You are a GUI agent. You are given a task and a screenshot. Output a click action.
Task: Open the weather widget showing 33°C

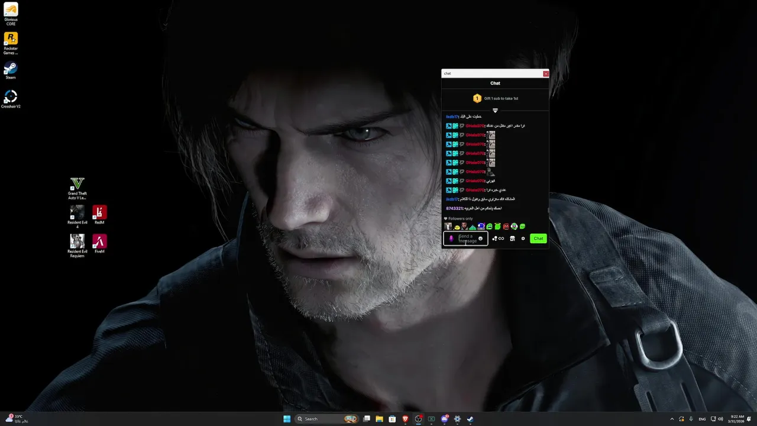pos(16,419)
